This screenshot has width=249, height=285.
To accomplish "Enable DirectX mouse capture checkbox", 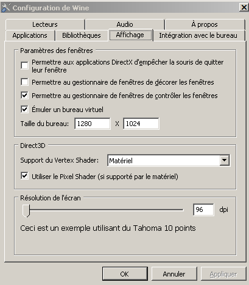I will [x=24, y=66].
